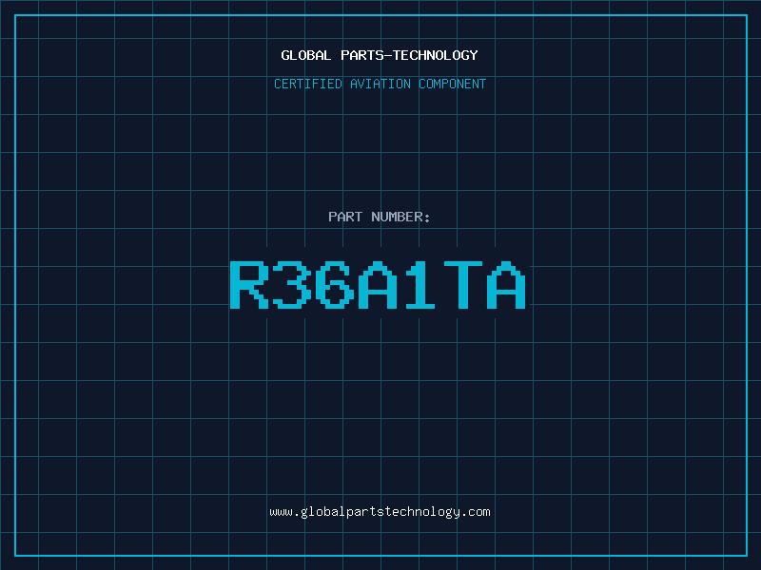This screenshot has width=761, height=570.
Task: Click the word PART in the label
Action: 344,217
